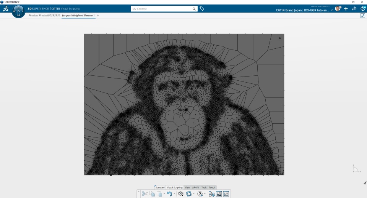Collapse the action bar with the chevron
This screenshot has width=367, height=198.
pyautogui.click(x=138, y=192)
